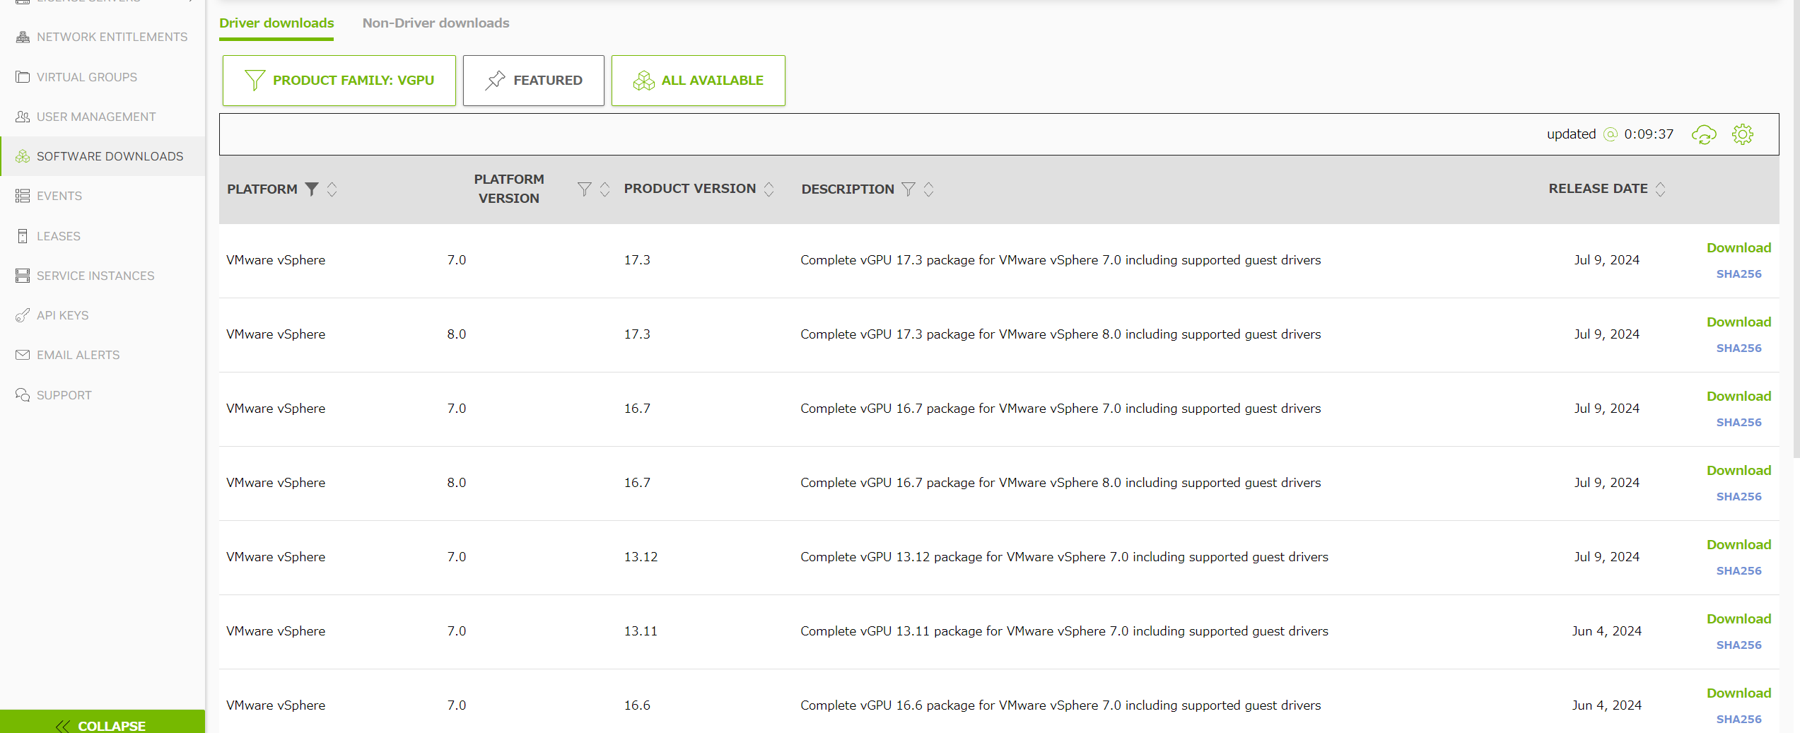The width and height of the screenshot is (1800, 733).
Task: Select the Events sidebar icon
Action: [x=22, y=196]
